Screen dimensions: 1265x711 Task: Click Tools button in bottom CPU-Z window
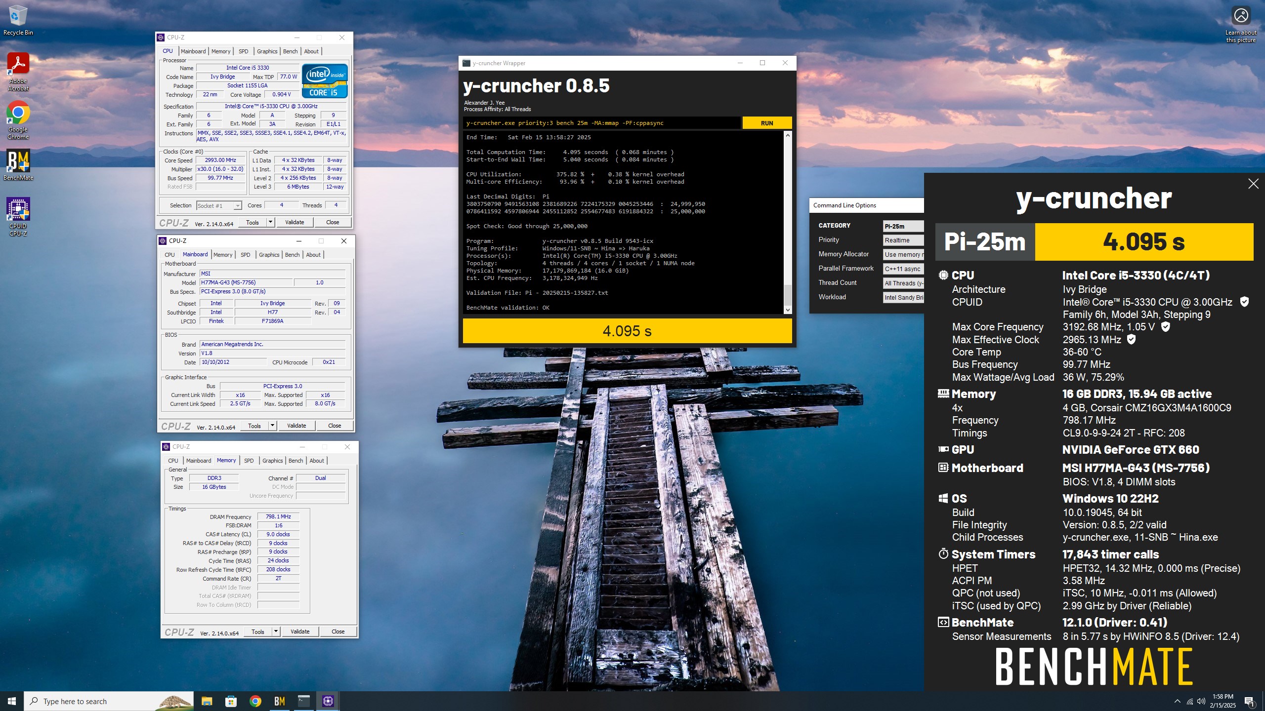pyautogui.click(x=258, y=632)
